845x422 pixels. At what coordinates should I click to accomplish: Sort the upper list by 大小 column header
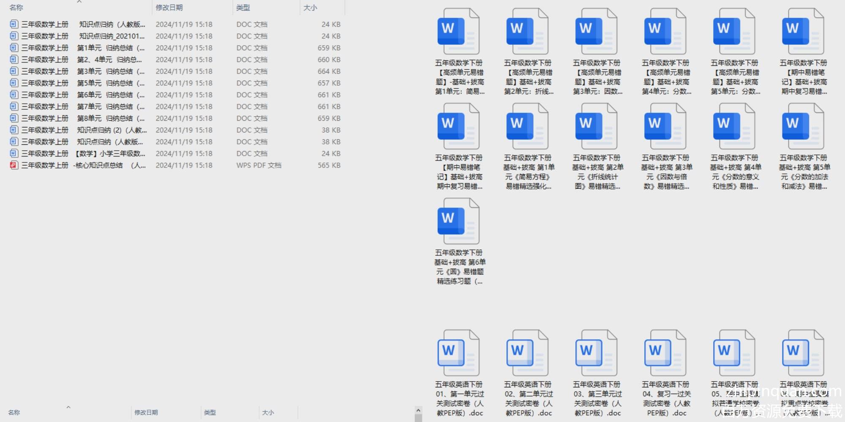310,8
